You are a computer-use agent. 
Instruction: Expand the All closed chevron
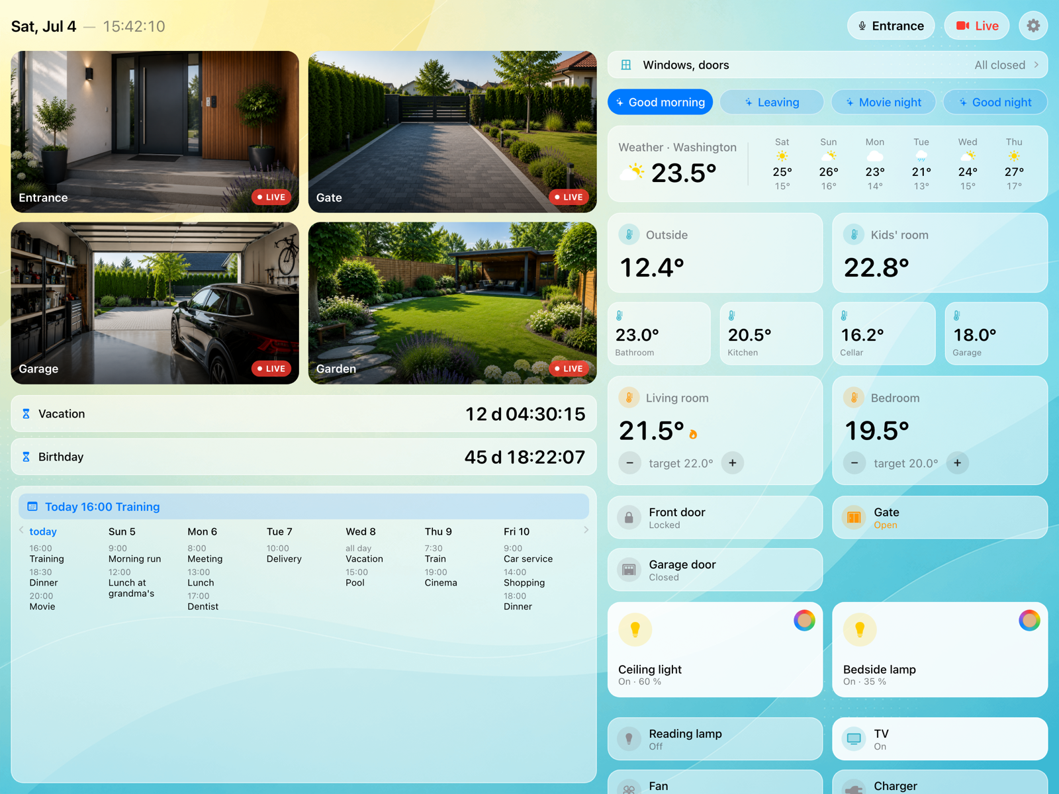click(x=1036, y=65)
